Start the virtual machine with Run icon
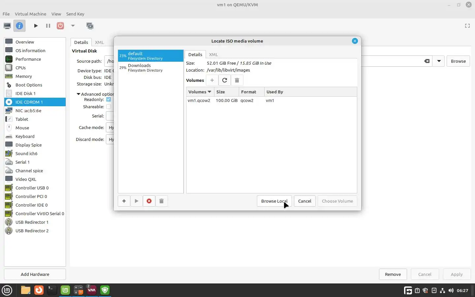The height and width of the screenshot is (297, 475). (36, 26)
